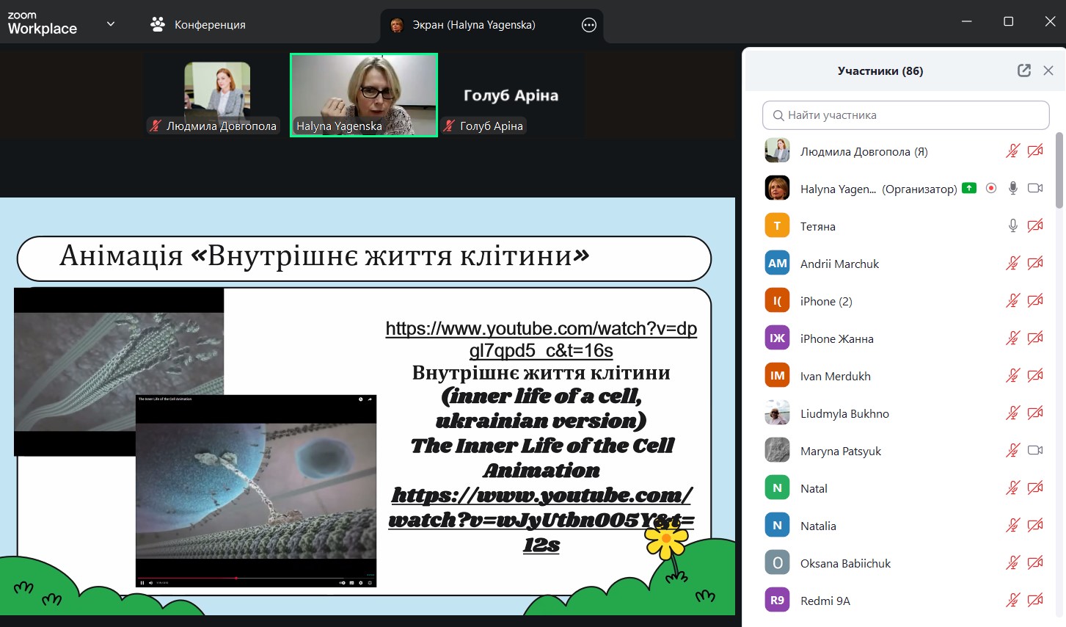Open the Экран (Halyna Yagenska) tab

(473, 25)
